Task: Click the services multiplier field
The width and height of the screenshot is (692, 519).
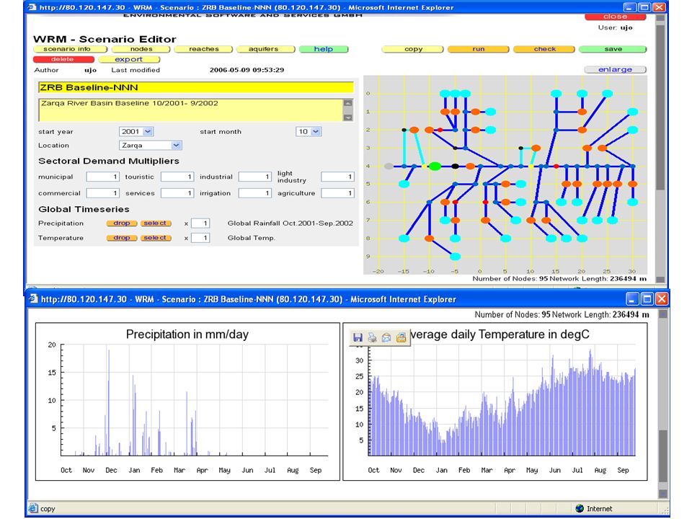Action: pyautogui.click(x=177, y=193)
